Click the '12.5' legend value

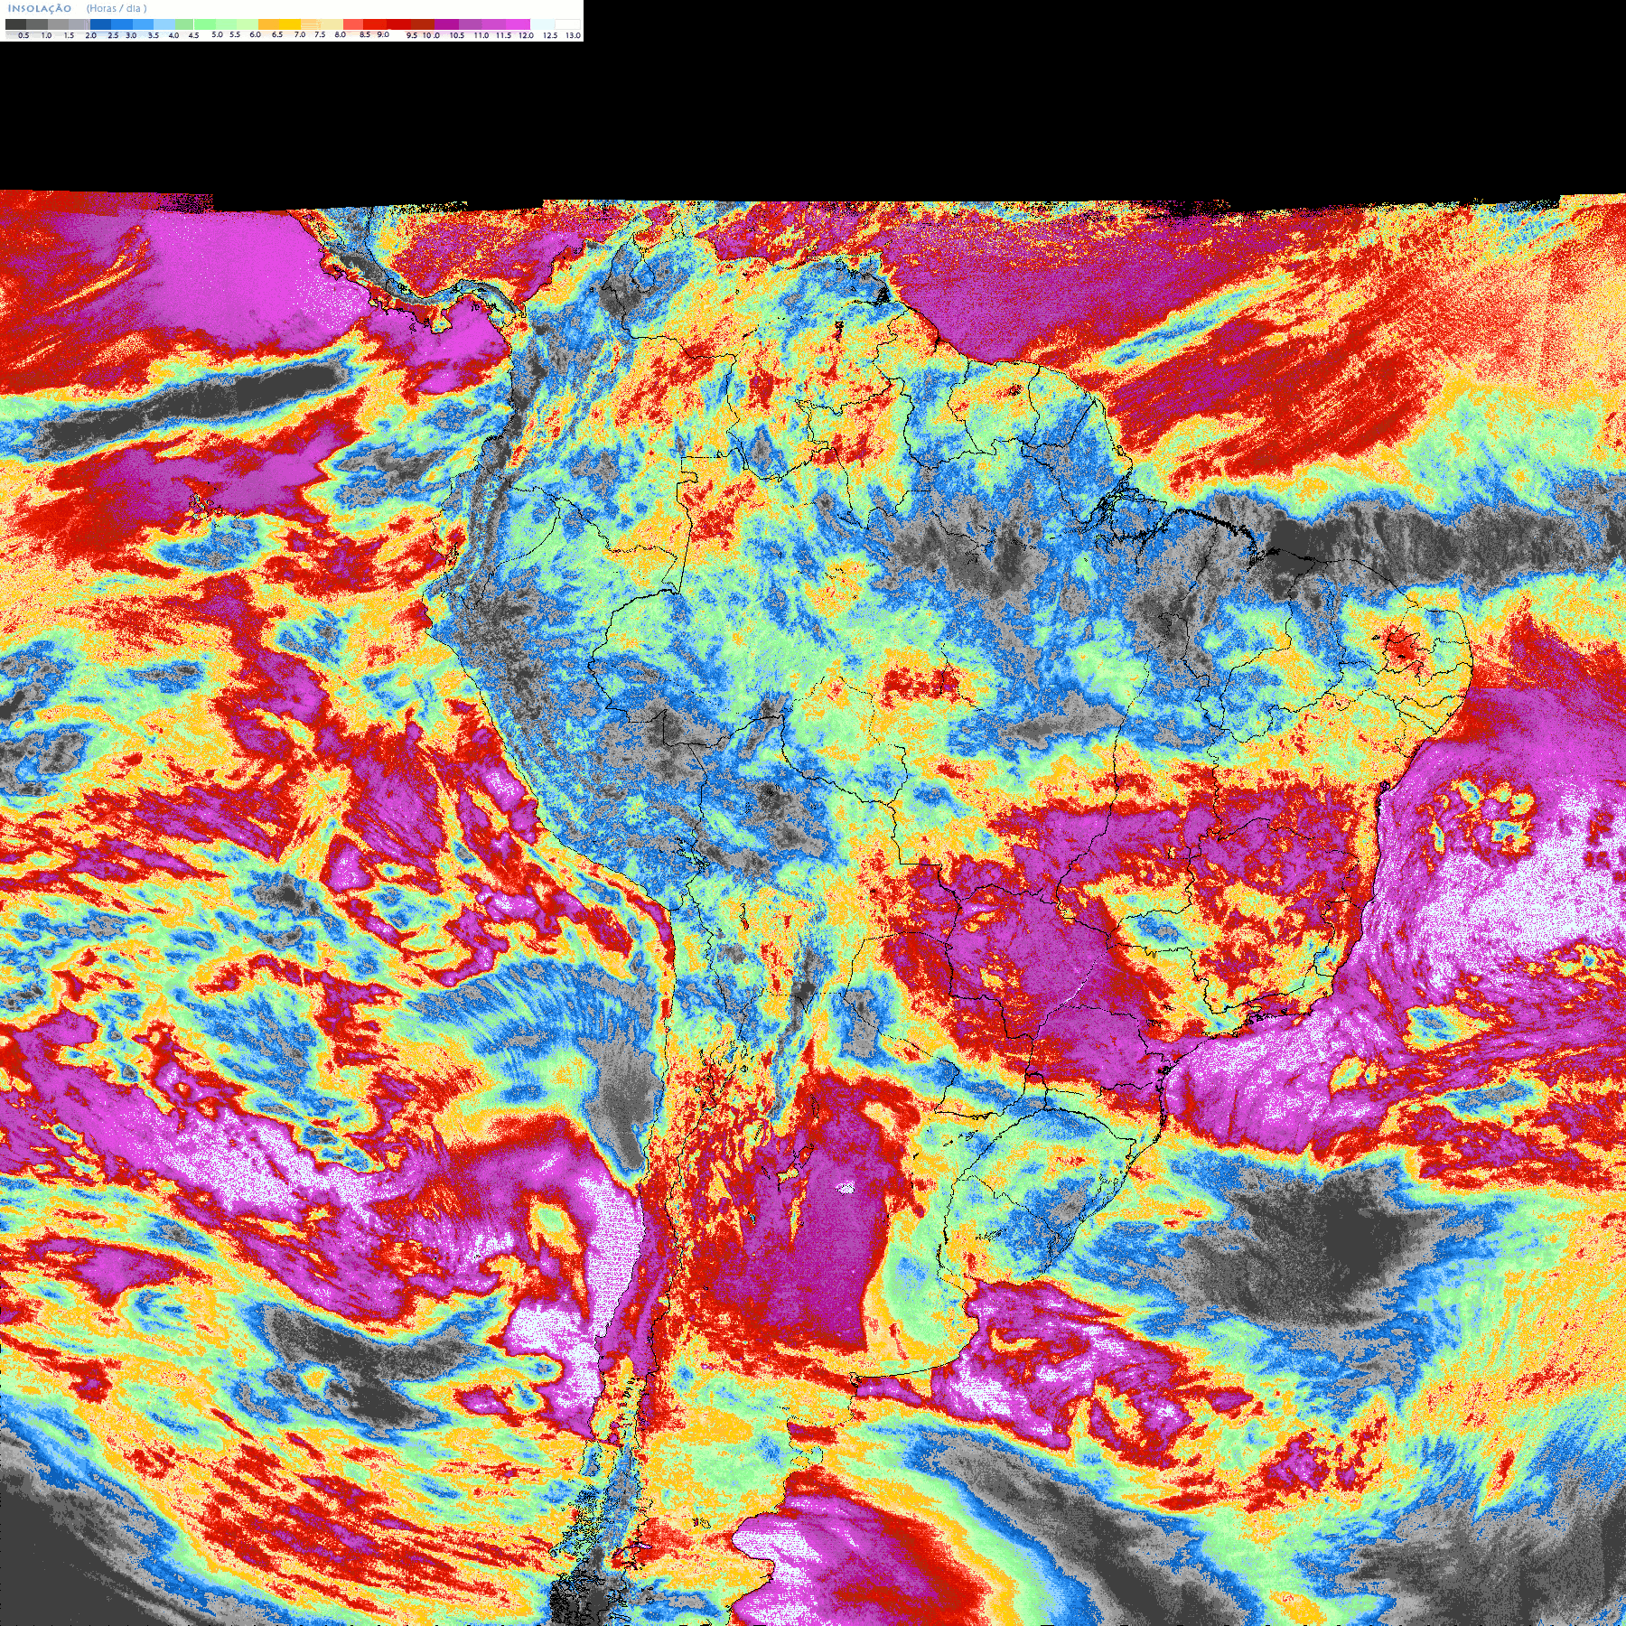tap(550, 35)
